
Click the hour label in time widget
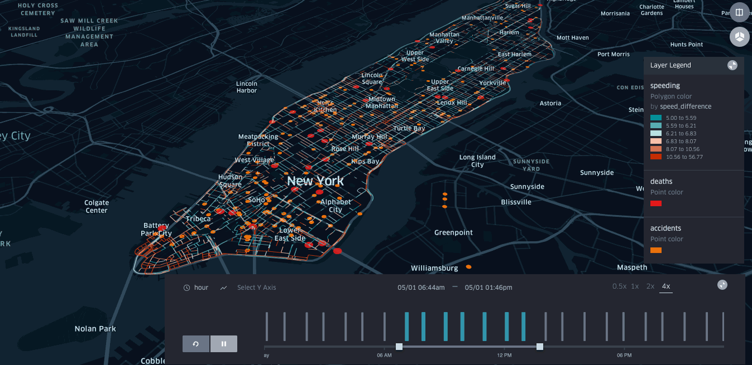pos(201,288)
